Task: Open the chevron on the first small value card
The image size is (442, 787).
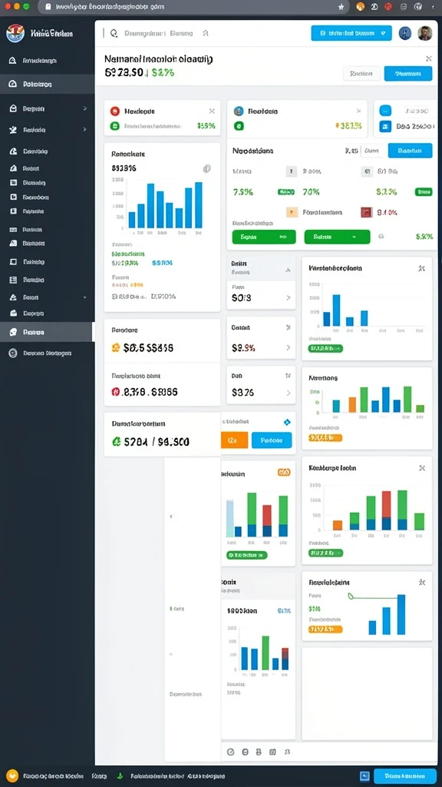Action: point(289,297)
